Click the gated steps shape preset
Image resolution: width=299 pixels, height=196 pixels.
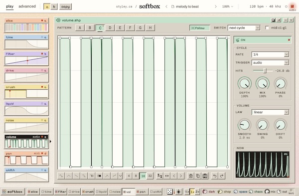pyautogui.click(x=92, y=176)
